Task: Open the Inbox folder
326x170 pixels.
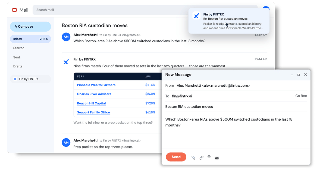Action: [x=30, y=39]
